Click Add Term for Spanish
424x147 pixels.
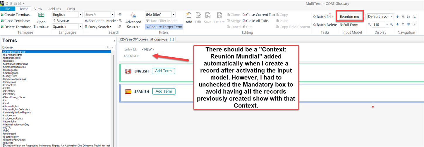point(164,91)
